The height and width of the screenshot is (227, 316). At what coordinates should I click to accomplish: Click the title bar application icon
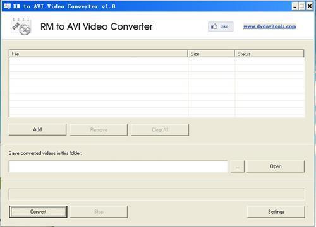(x=7, y=6)
